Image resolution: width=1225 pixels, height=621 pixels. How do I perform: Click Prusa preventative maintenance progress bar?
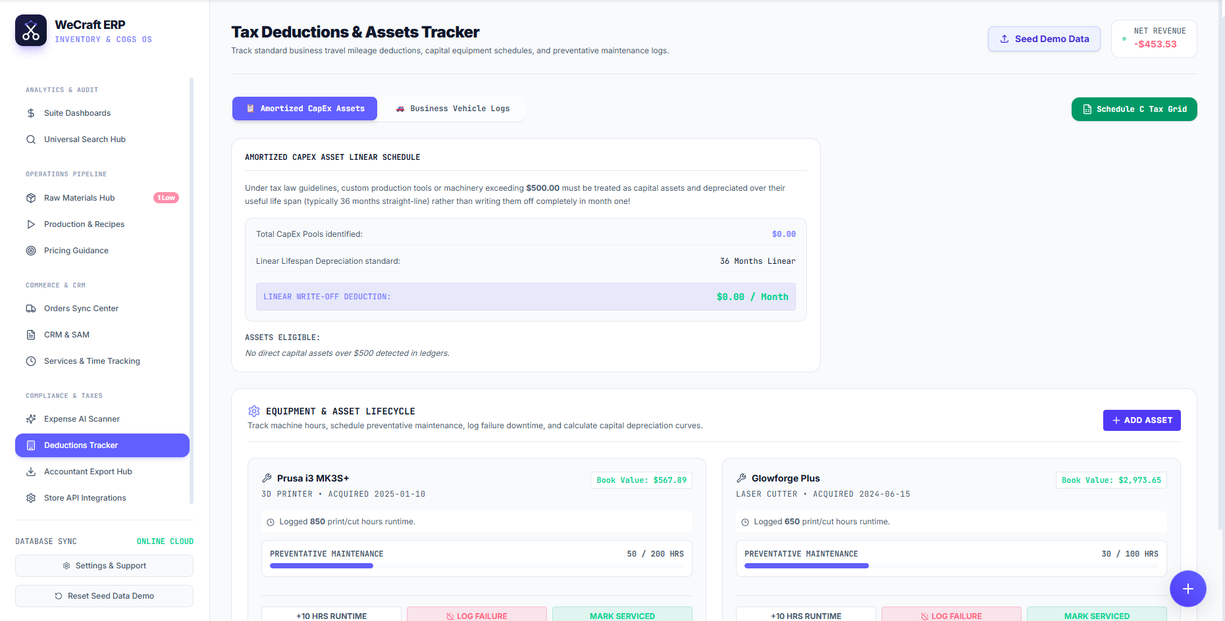click(x=477, y=566)
